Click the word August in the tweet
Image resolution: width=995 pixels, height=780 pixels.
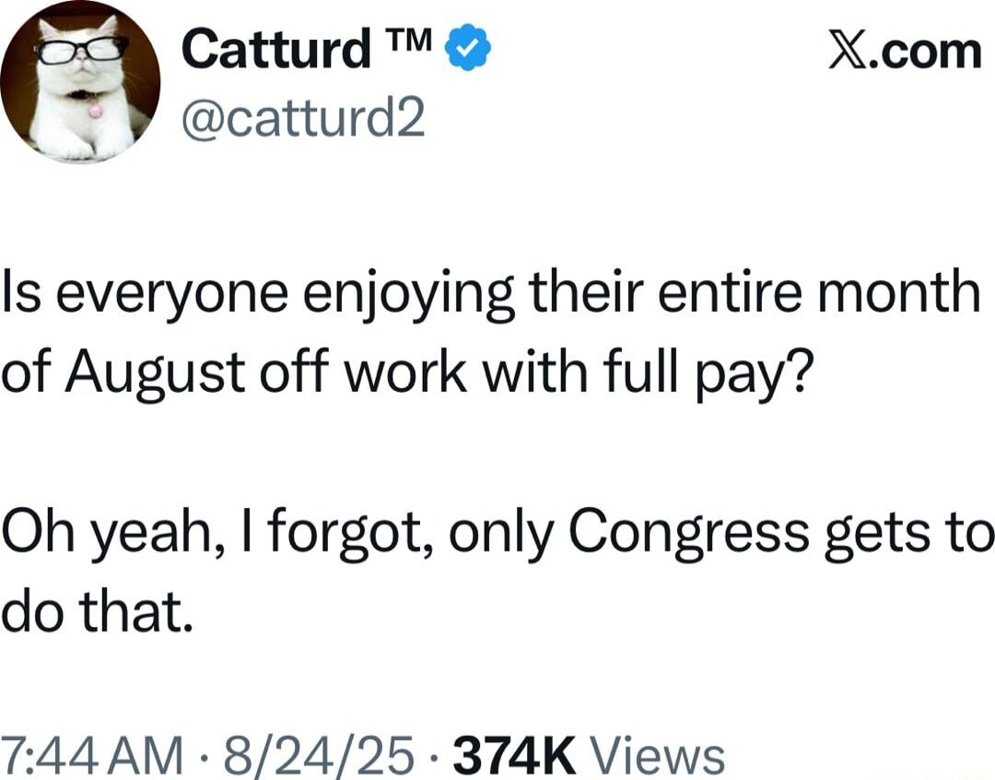click(x=155, y=372)
